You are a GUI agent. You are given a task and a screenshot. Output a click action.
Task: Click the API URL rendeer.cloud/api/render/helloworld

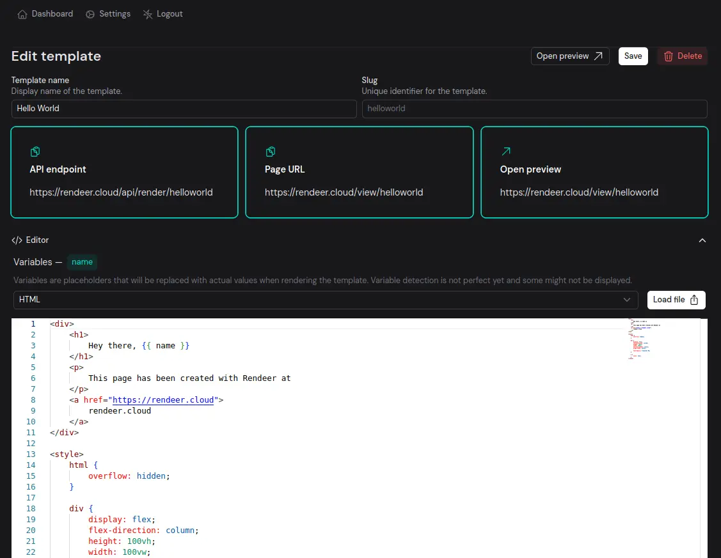[x=121, y=192]
